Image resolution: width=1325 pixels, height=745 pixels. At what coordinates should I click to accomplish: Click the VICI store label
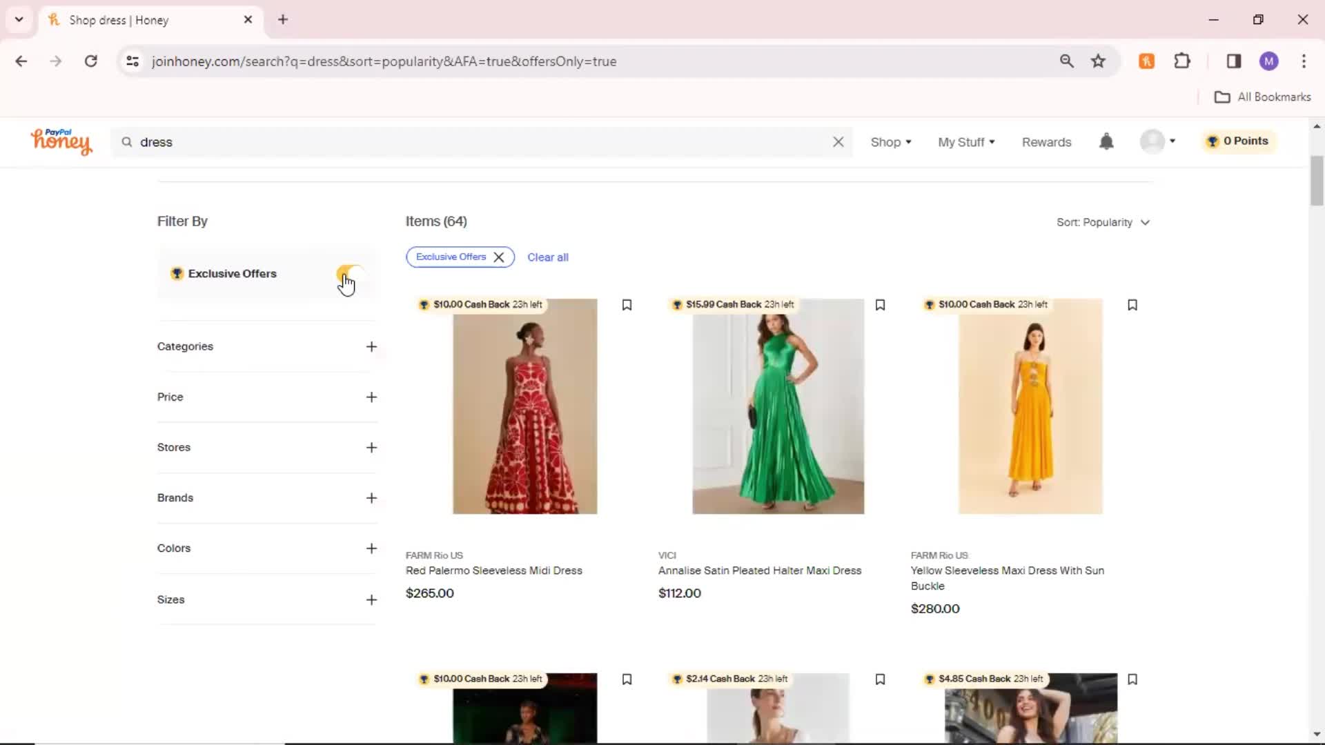[667, 555]
